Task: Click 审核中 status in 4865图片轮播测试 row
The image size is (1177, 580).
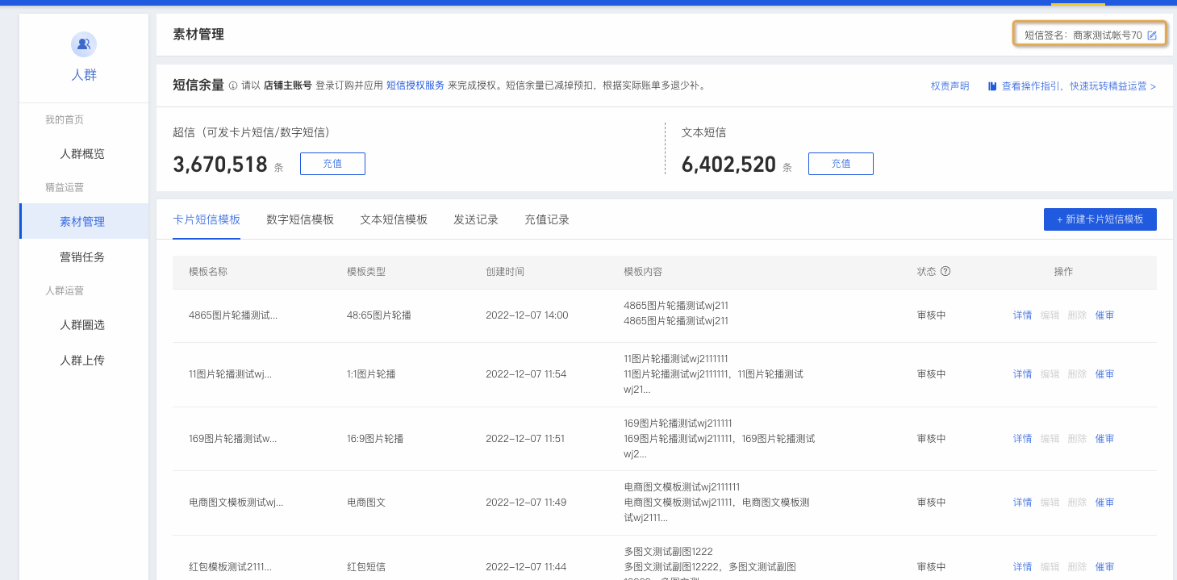Action: click(932, 315)
